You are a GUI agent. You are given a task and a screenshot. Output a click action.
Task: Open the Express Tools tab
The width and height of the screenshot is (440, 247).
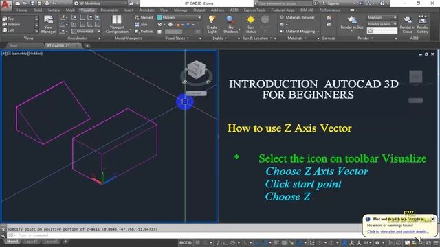254,10
